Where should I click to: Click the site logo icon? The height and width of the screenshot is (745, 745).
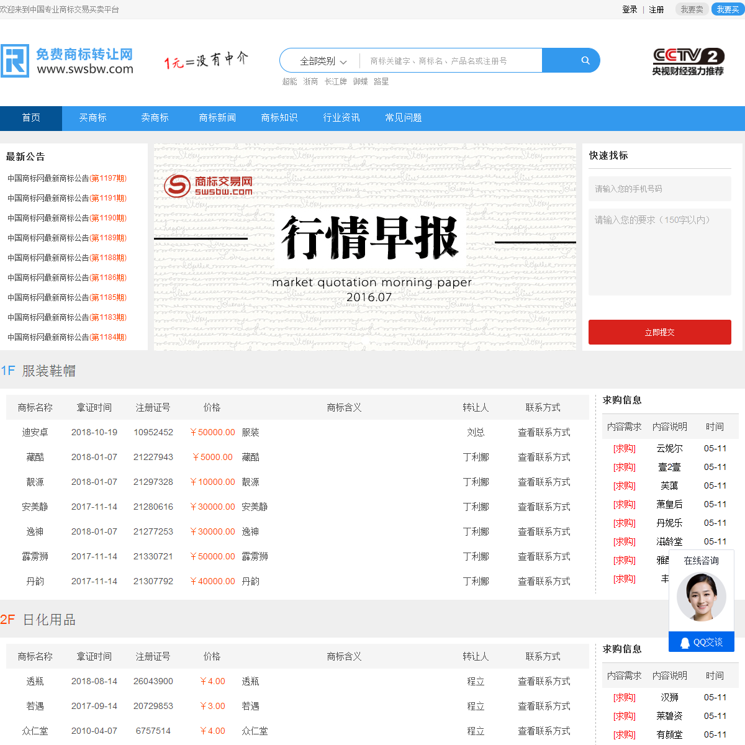coord(15,61)
